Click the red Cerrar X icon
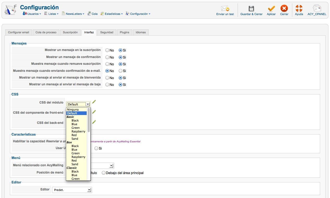 284,9
